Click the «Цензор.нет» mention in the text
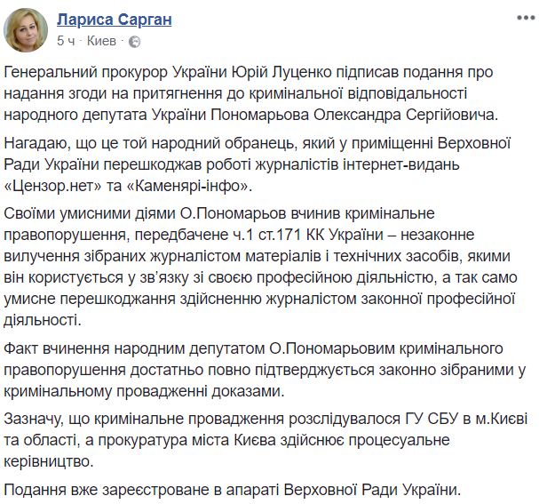 53,186
